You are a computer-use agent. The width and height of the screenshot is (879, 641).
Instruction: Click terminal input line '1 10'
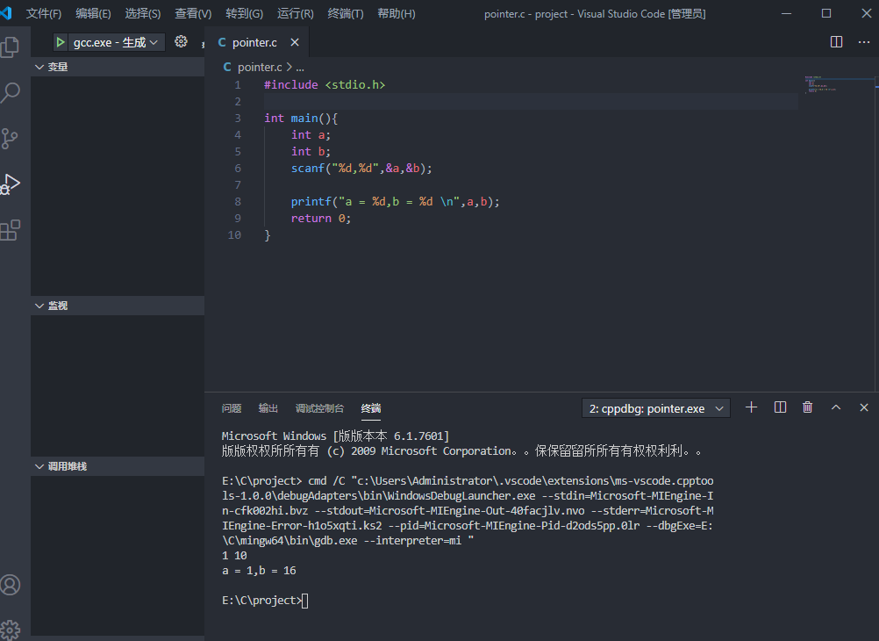tap(234, 556)
